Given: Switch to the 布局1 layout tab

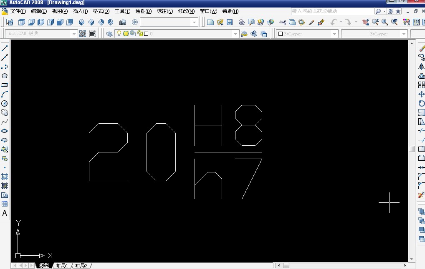Looking at the screenshot, I should click(62, 266).
